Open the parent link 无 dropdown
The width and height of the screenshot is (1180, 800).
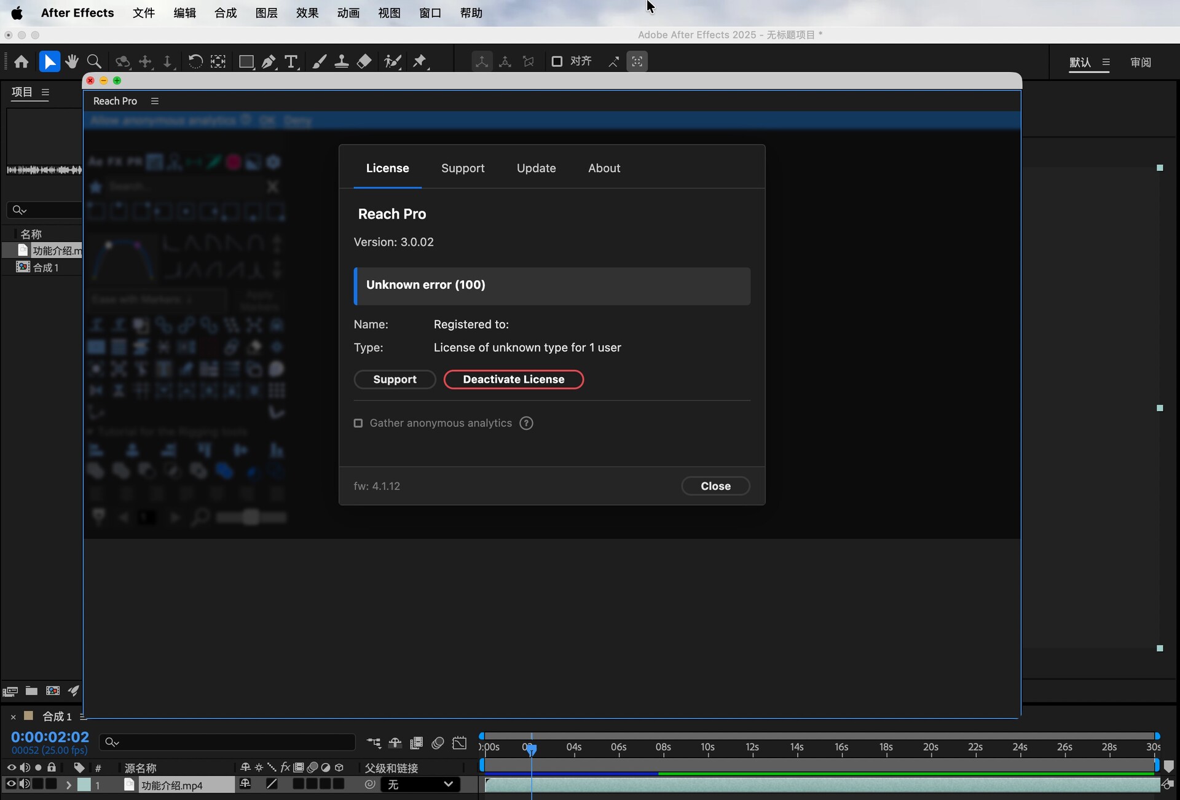click(420, 784)
